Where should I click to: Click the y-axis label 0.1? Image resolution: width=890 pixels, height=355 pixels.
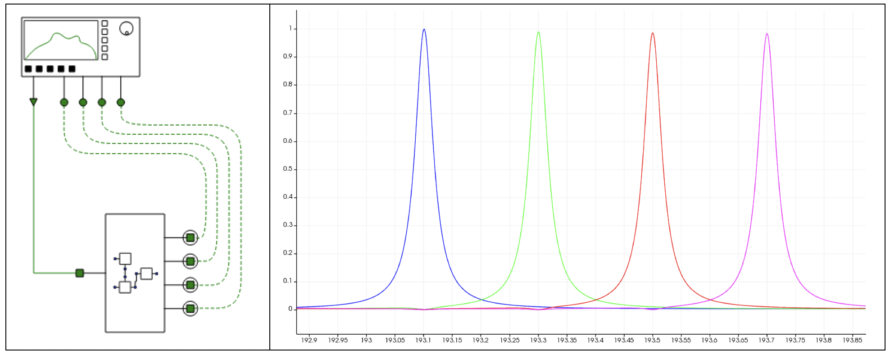pos(287,281)
